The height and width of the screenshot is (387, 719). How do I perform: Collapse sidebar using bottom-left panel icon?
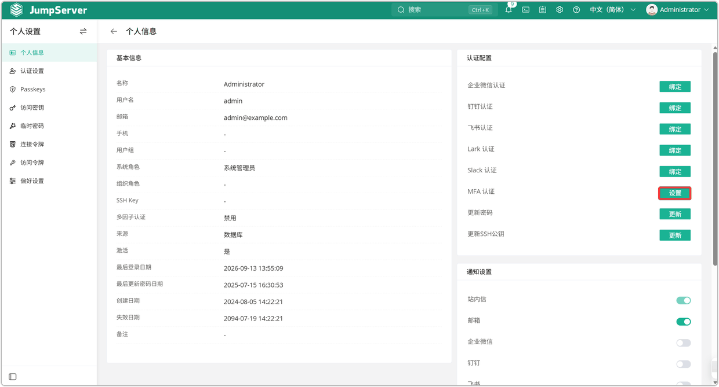(13, 377)
